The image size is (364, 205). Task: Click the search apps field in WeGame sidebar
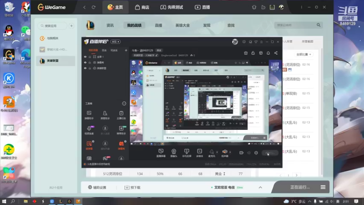(53, 26)
